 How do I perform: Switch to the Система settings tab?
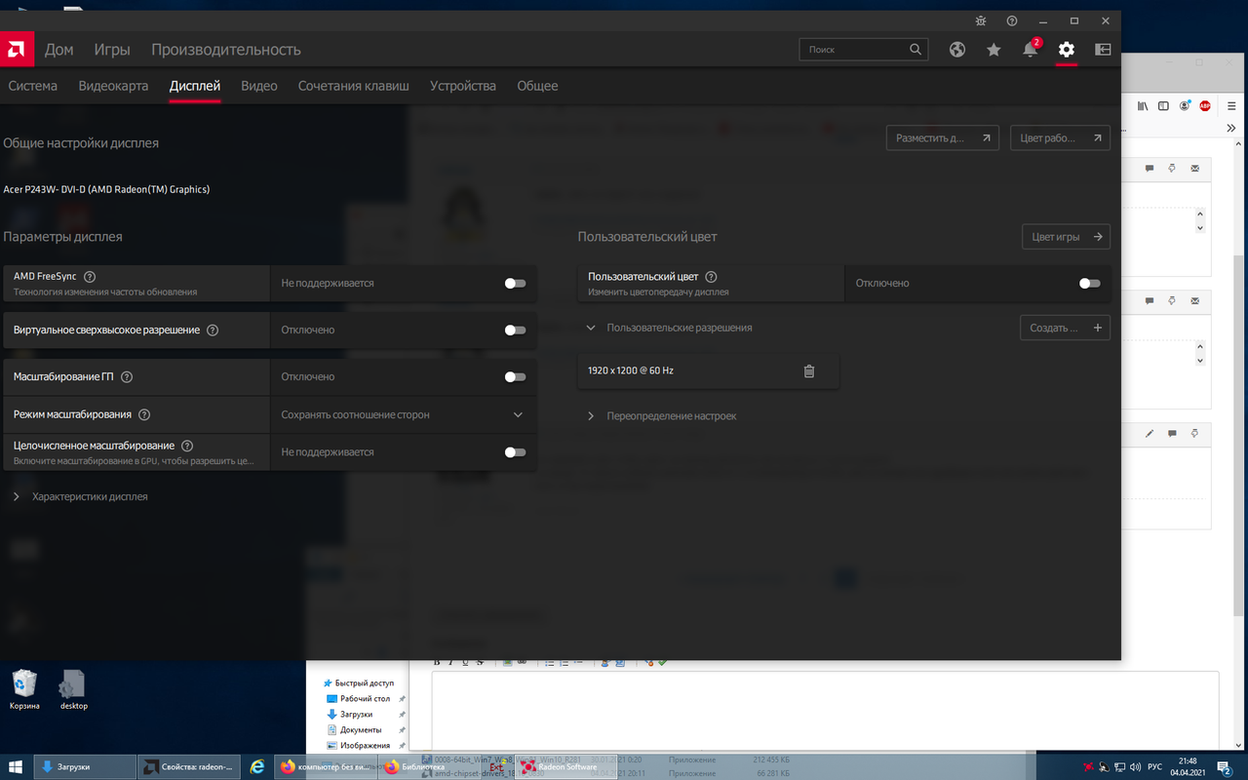[x=33, y=86]
